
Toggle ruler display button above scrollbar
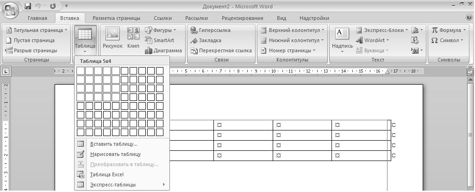(x=470, y=72)
